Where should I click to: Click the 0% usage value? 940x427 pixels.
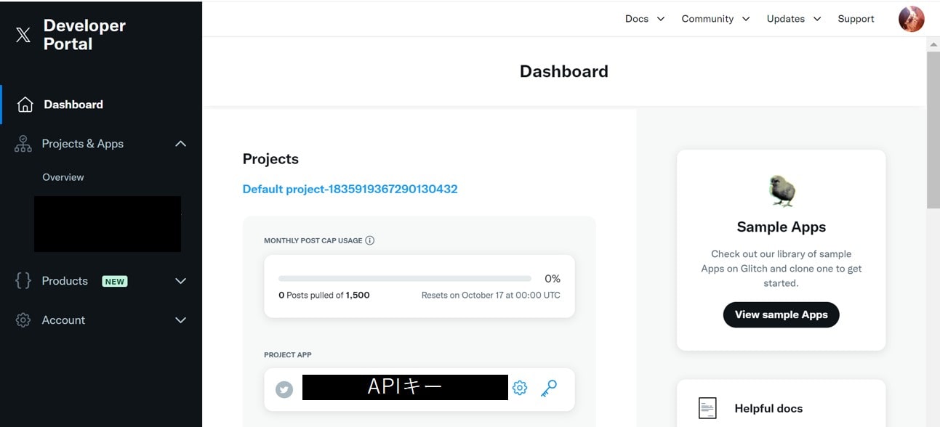point(553,279)
